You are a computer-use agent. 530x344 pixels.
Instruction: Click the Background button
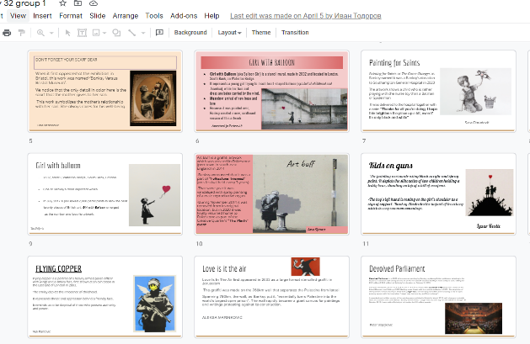[190, 33]
